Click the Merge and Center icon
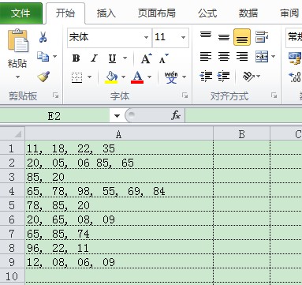The height and width of the screenshot is (285, 302). 262,57
